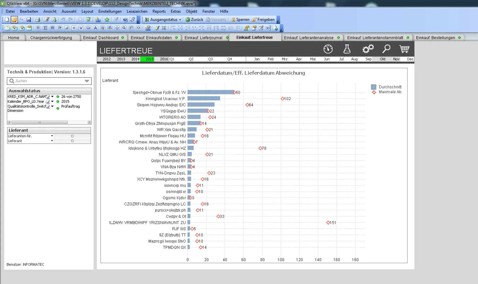Click the Kmnglsd Ucacxuc V.P. bar

click(204, 99)
